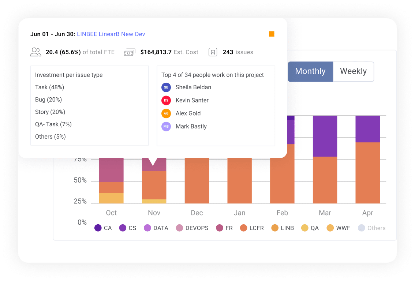The height and width of the screenshot is (281, 415).
Task: Click Kevin Santer's KS avatar
Action: click(166, 100)
